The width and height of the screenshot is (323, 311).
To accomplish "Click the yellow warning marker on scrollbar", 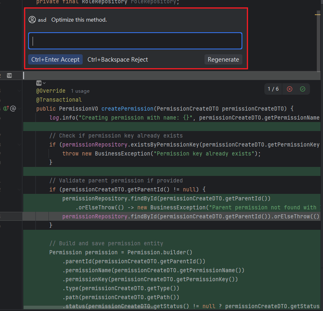I will tap(318, 14).
